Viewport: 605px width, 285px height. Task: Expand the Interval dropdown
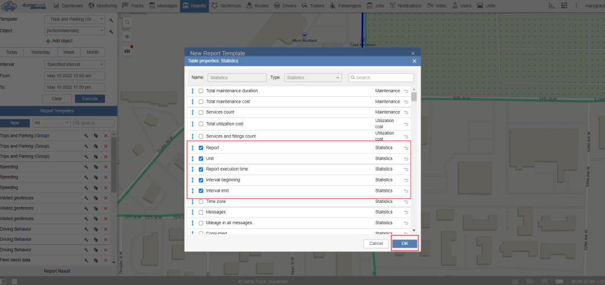[75, 64]
